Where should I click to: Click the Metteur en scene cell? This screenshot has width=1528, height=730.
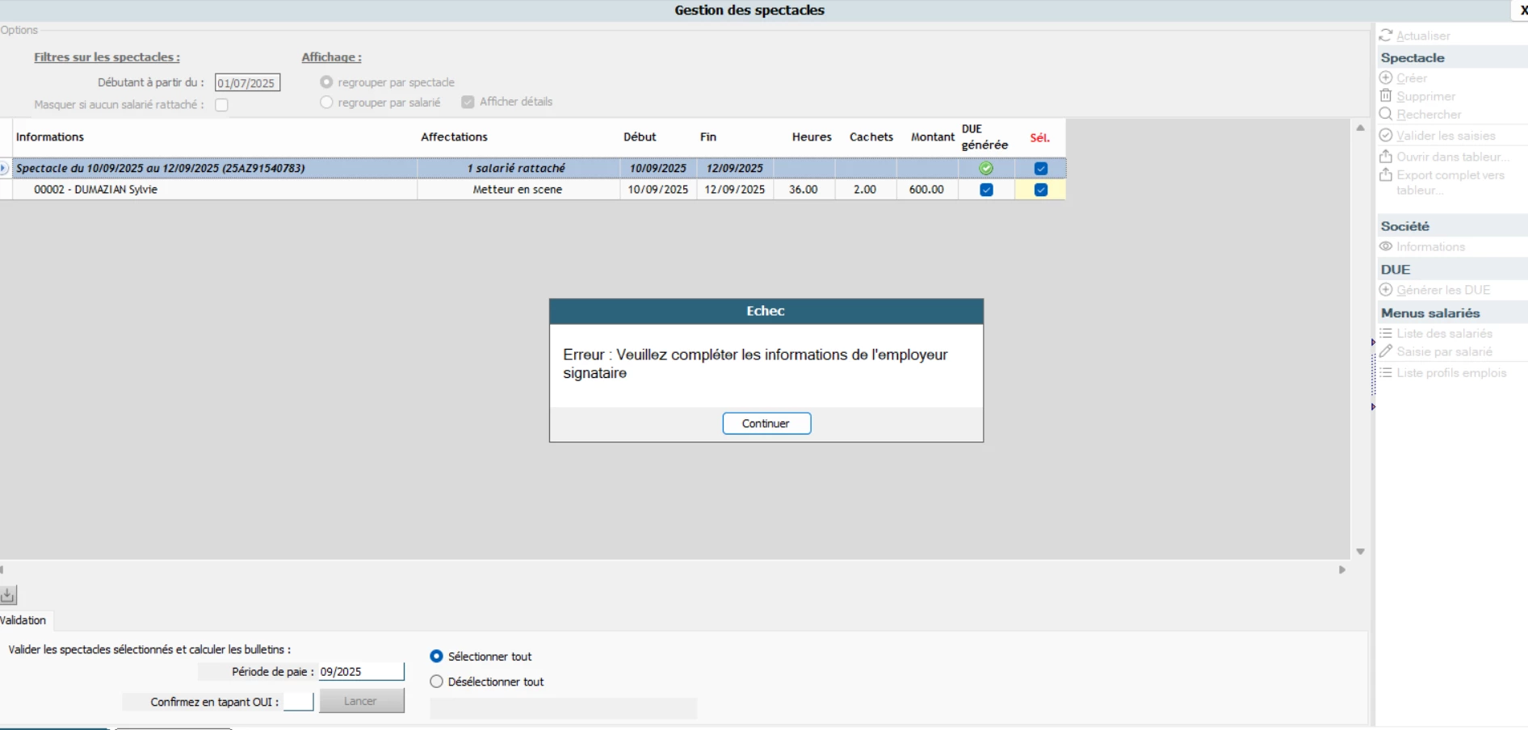click(x=518, y=190)
